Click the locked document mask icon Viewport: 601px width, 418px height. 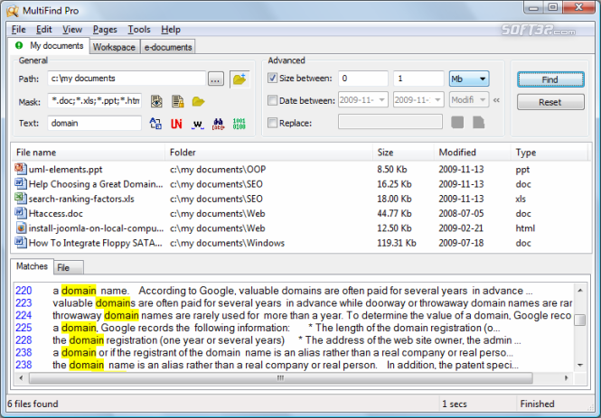(x=177, y=101)
